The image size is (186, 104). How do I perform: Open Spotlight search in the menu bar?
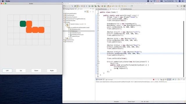pos(176,1)
